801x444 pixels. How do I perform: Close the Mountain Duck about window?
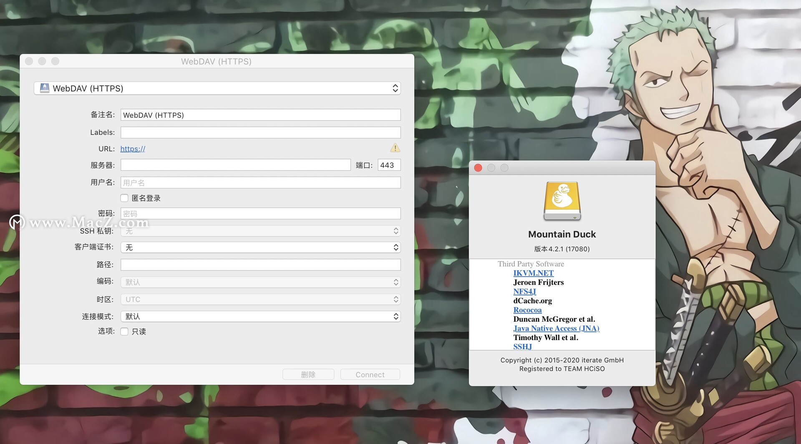click(x=478, y=168)
